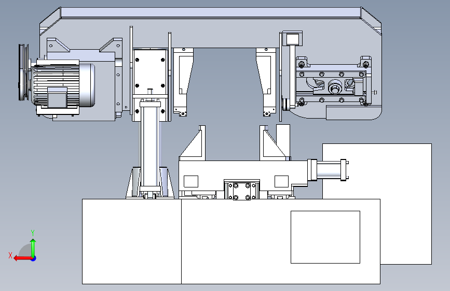Click the blue Z axis dot on the triad
450x291 pixels.
coord(34,258)
